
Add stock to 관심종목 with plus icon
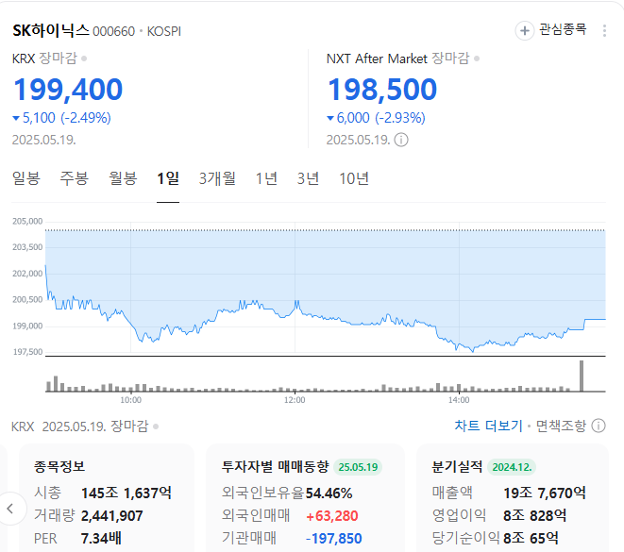(x=525, y=30)
